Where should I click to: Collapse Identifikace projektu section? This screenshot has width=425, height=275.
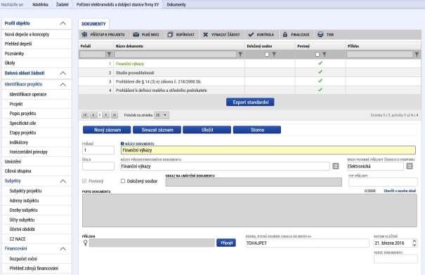click(x=63, y=84)
